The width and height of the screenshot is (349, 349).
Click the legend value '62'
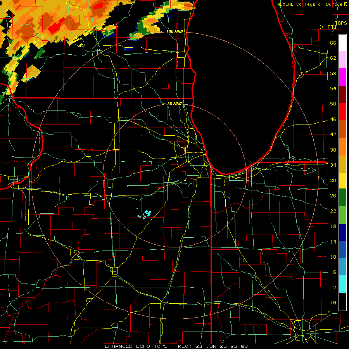(x=333, y=58)
